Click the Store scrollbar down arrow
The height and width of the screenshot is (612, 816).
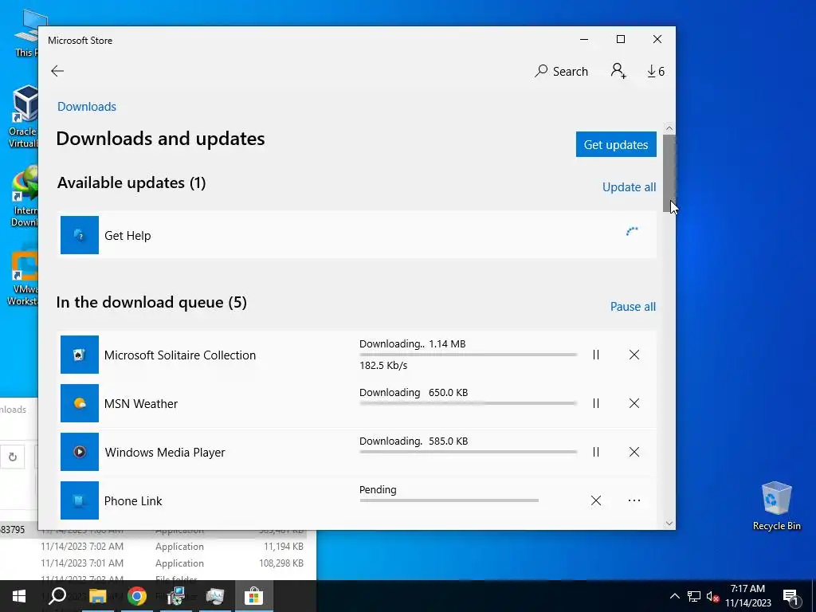click(669, 524)
